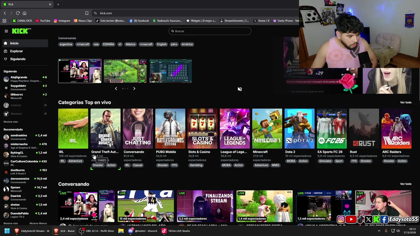
Task: Go back with browser back arrow
Action: coord(5,13)
